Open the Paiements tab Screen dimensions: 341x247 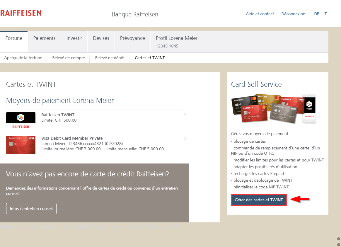point(44,38)
